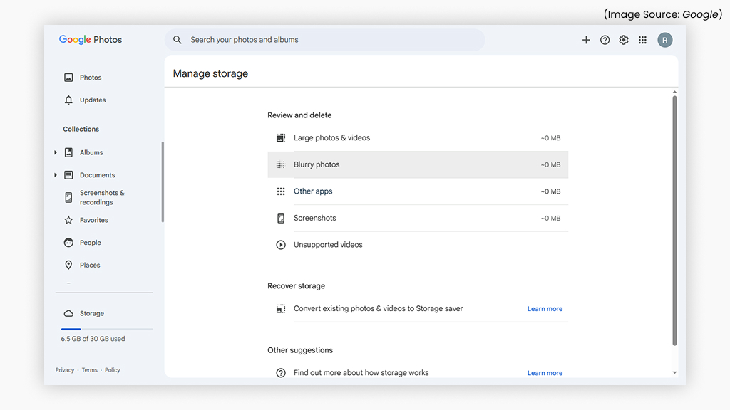730x410 pixels.
Task: Click the plus icon to add photos
Action: tap(586, 40)
